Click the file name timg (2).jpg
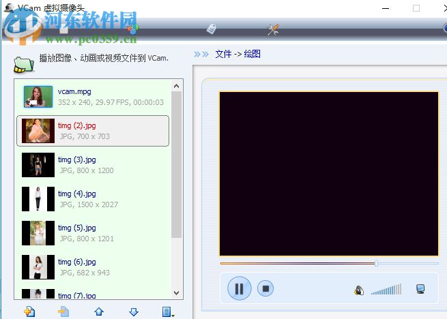447x319 pixels. click(77, 125)
